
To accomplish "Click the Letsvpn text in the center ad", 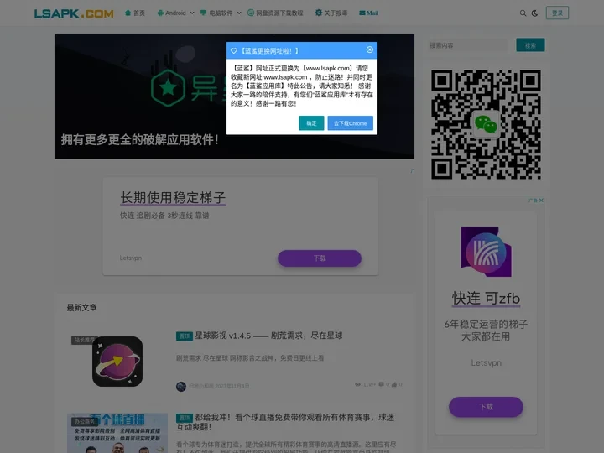I will coord(131,258).
